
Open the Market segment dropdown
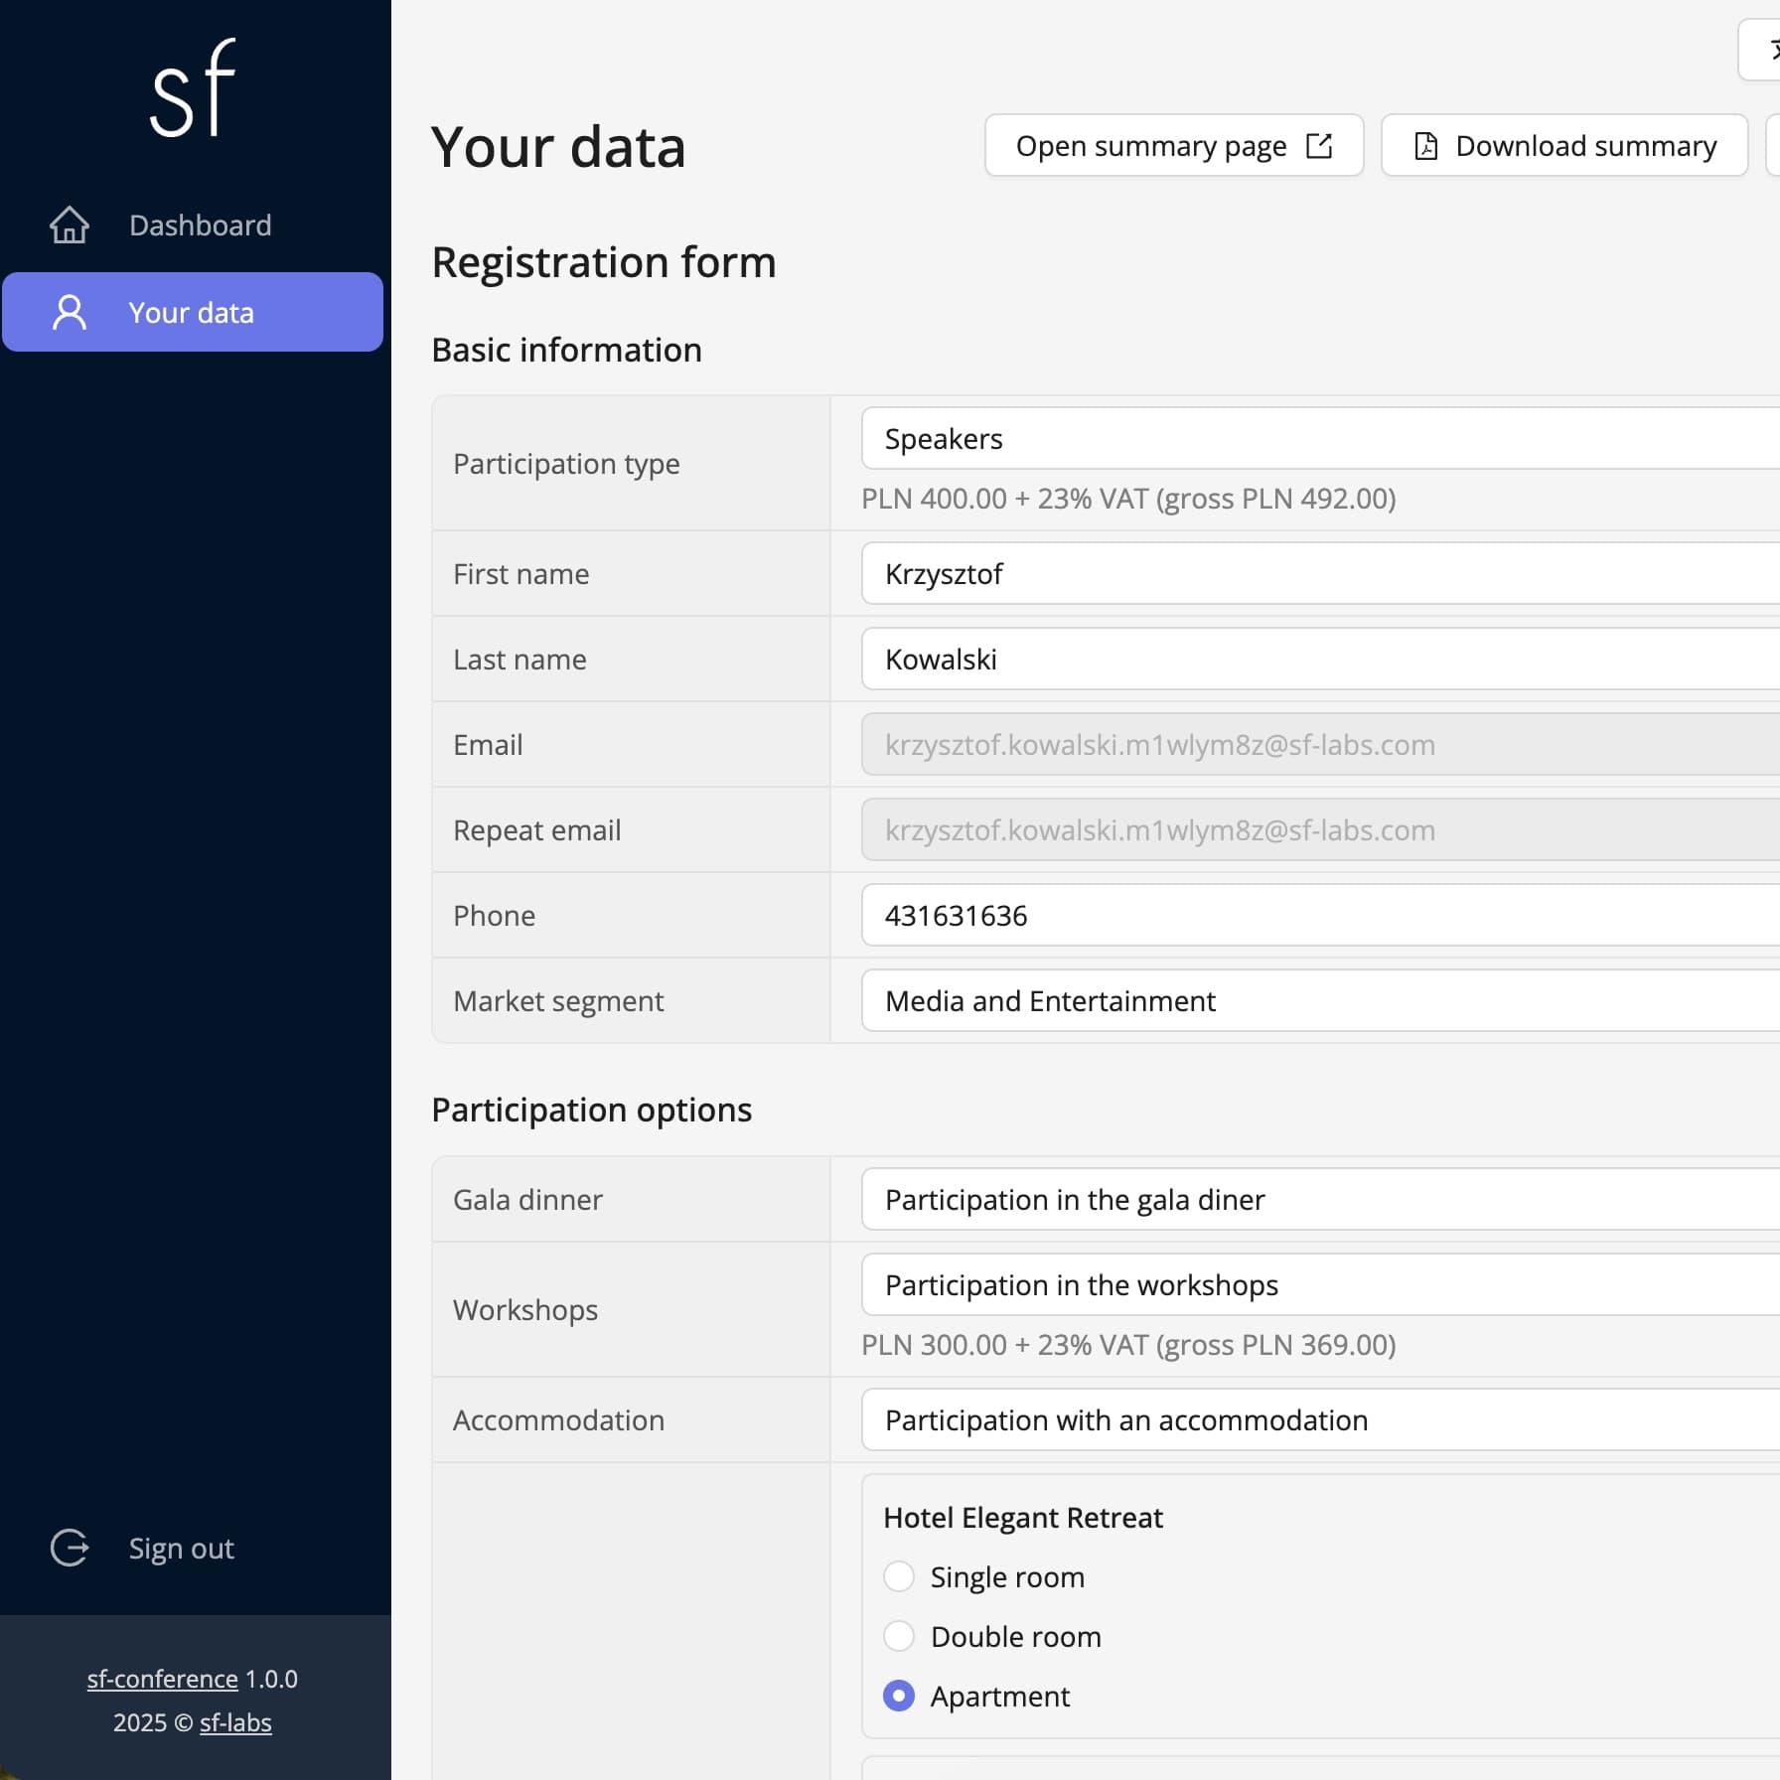1291,1000
